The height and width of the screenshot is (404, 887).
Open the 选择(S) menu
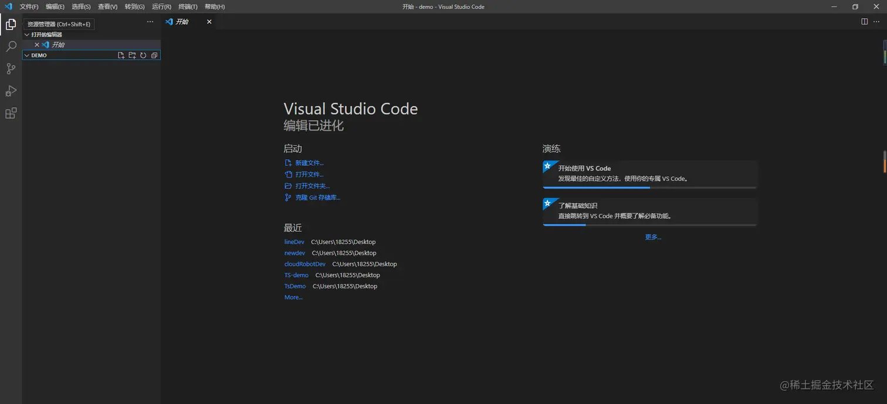[x=81, y=6]
